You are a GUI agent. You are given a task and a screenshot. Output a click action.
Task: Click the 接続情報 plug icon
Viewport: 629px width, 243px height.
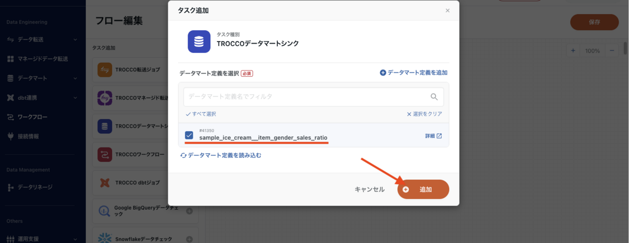tap(10, 136)
